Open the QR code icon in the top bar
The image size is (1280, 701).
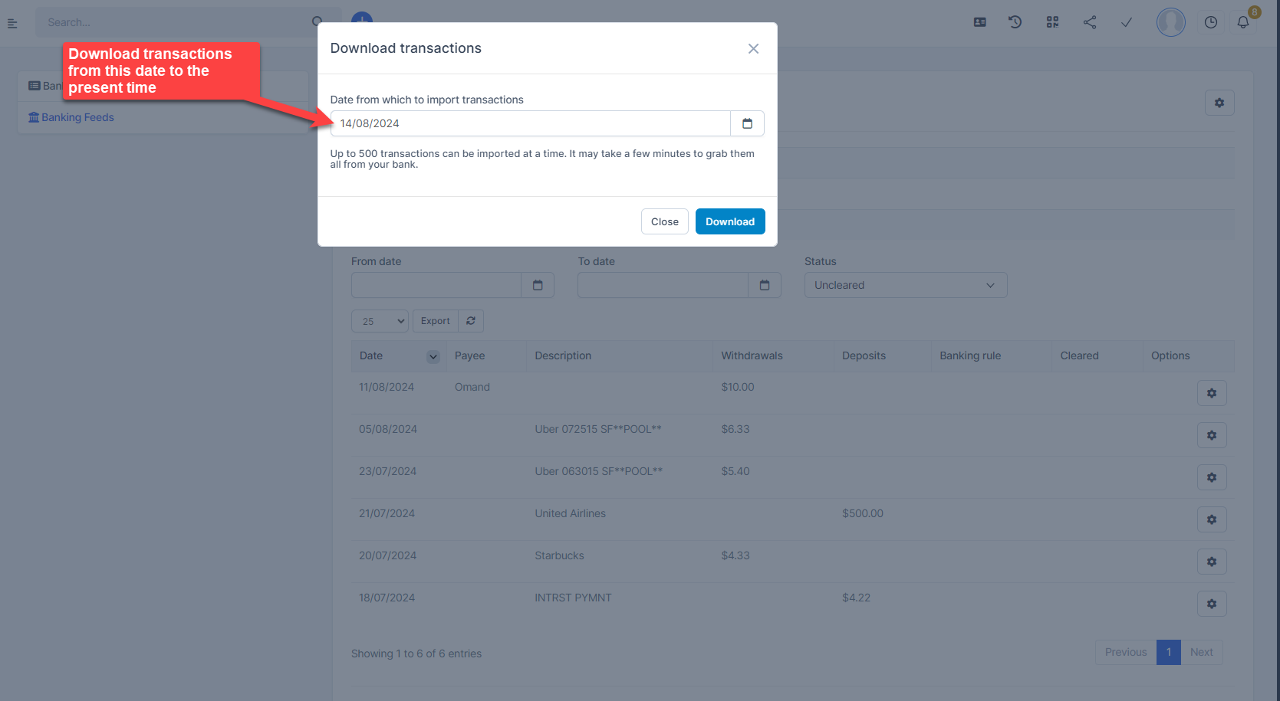click(1052, 22)
